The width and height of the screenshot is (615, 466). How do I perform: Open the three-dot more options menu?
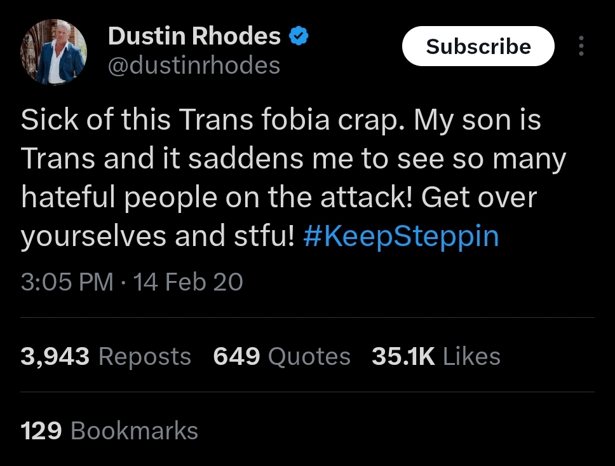click(x=581, y=46)
